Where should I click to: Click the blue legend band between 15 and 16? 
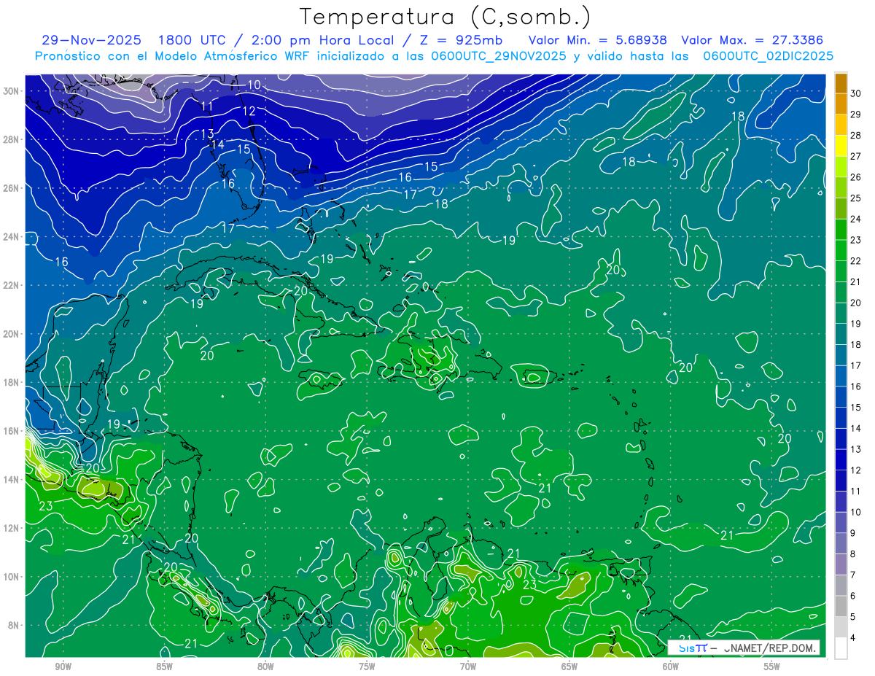click(x=841, y=397)
